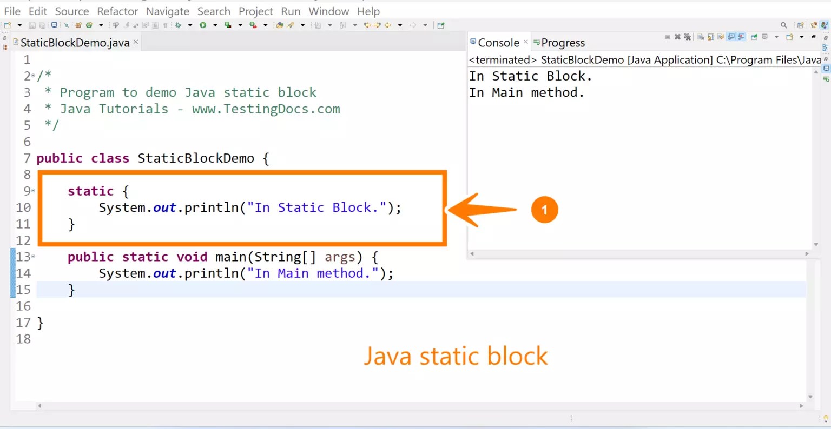
Task: Open the Project menu
Action: coord(256,11)
